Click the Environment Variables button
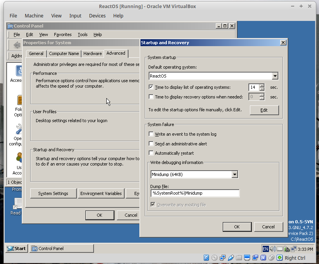Viewport: 319px width, 264px height. coord(101,193)
